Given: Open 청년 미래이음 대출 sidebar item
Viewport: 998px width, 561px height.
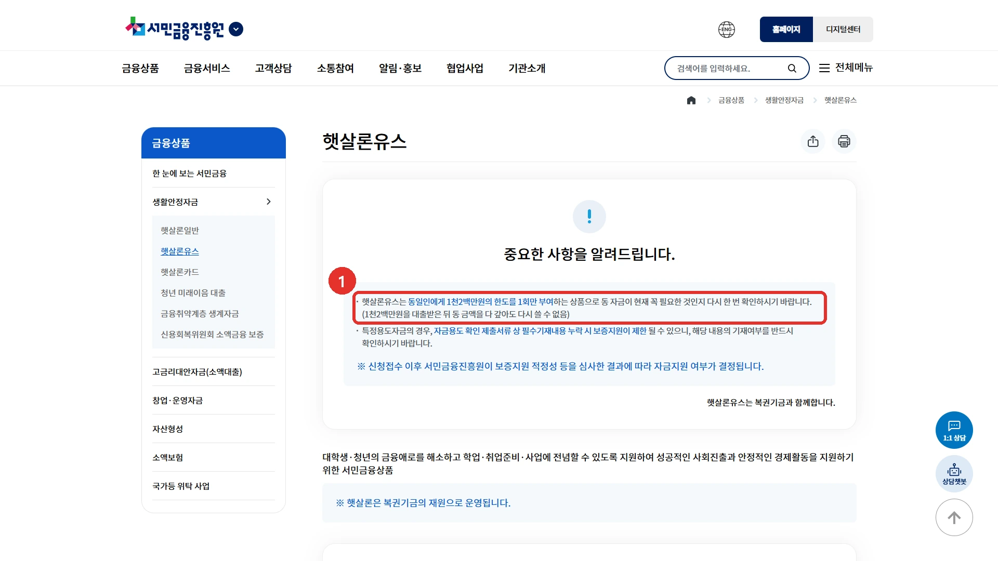Looking at the screenshot, I should pyautogui.click(x=193, y=292).
